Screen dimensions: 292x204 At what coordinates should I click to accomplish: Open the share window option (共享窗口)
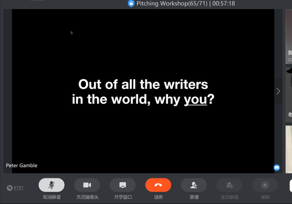(122, 185)
